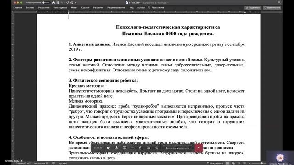Click '3. Физическое состояние ребенка:' heading
Screen dimensions: 294x165
(103, 81)
